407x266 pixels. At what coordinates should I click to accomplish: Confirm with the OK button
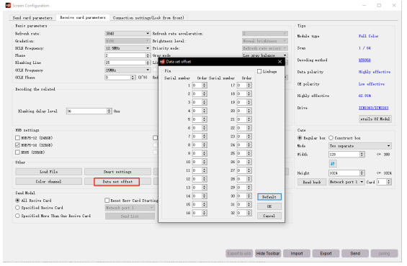(x=269, y=206)
